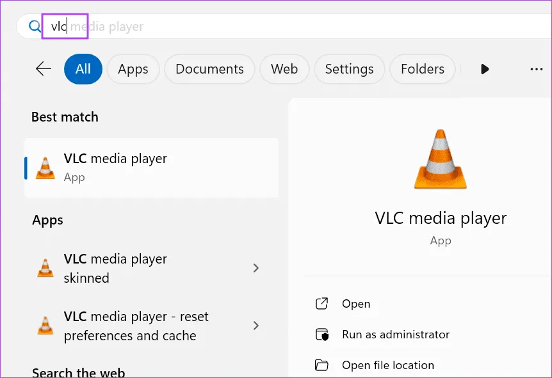Open the three-dot more options menu
The width and height of the screenshot is (552, 378).
pyautogui.click(x=536, y=69)
